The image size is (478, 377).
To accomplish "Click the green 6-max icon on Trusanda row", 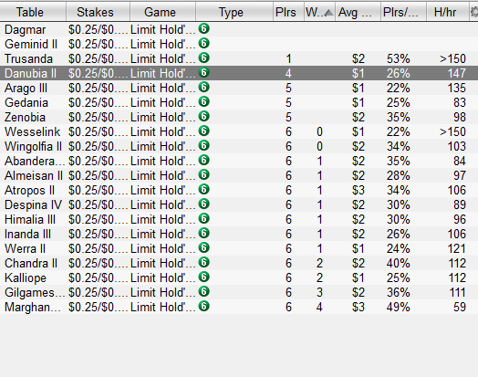I will coord(203,58).
